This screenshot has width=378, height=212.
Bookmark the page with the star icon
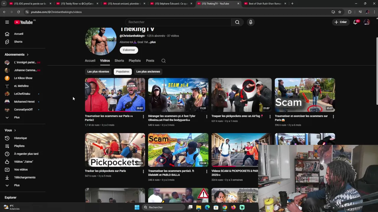point(340,12)
